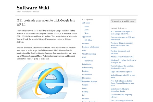Open The use of mobile wagering software
Viewport: 153px width, 102px height.
tap(121, 96)
